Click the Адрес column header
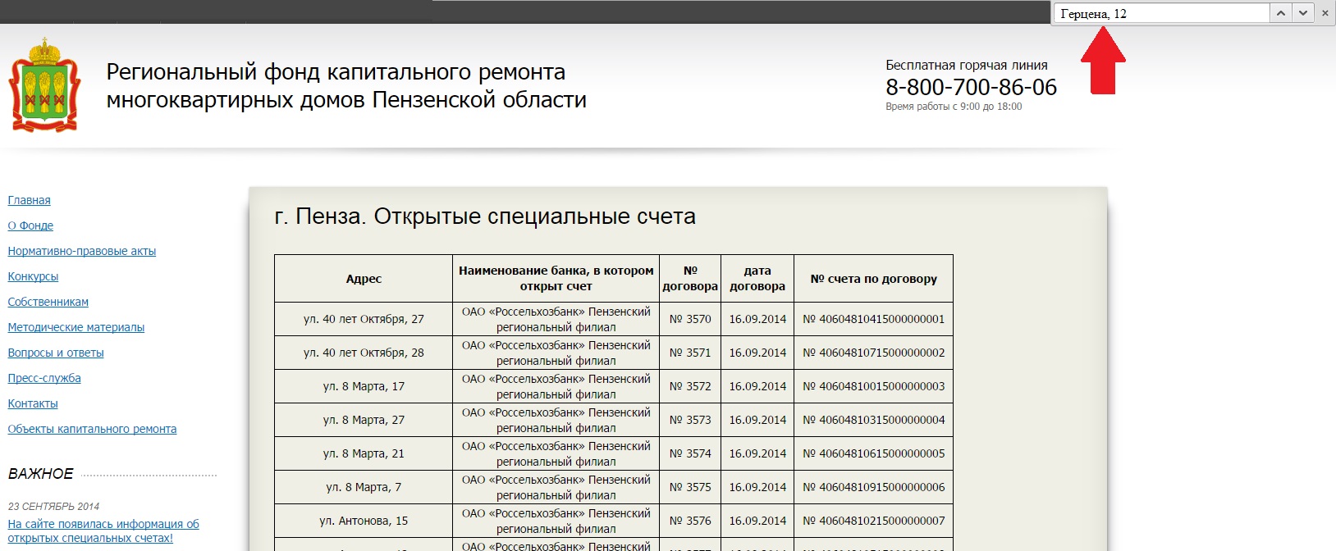This screenshot has height=551, width=1336. click(x=364, y=279)
